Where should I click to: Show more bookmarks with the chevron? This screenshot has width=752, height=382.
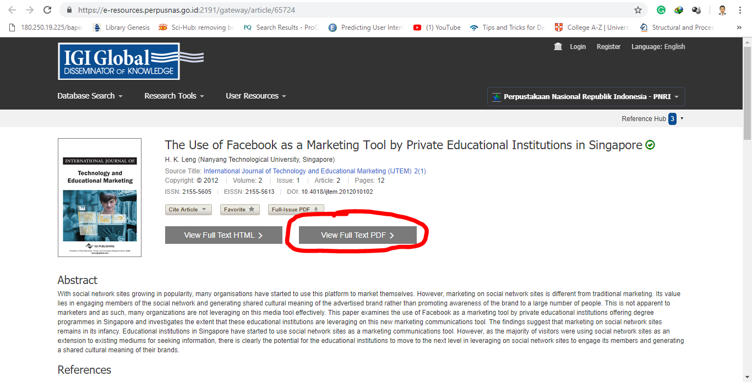(739, 28)
